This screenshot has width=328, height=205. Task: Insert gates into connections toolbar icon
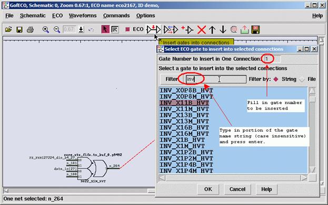coord(154,29)
